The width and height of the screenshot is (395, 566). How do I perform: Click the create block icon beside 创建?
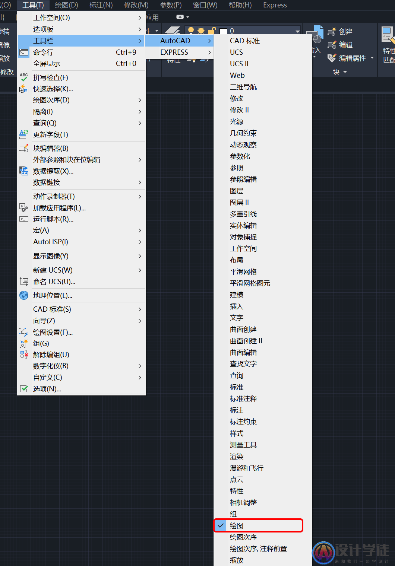click(x=332, y=32)
